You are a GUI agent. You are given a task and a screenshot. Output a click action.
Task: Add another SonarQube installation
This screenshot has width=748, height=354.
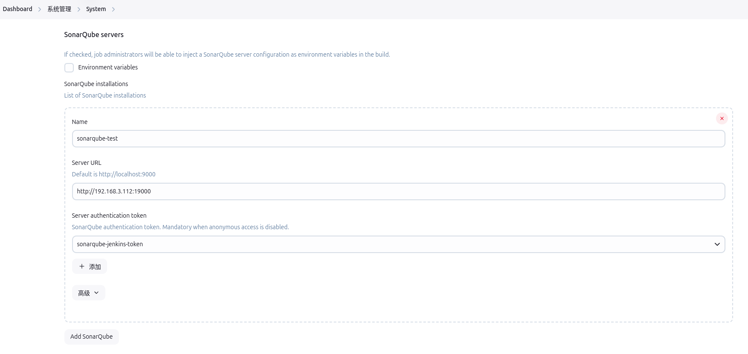tap(91, 337)
